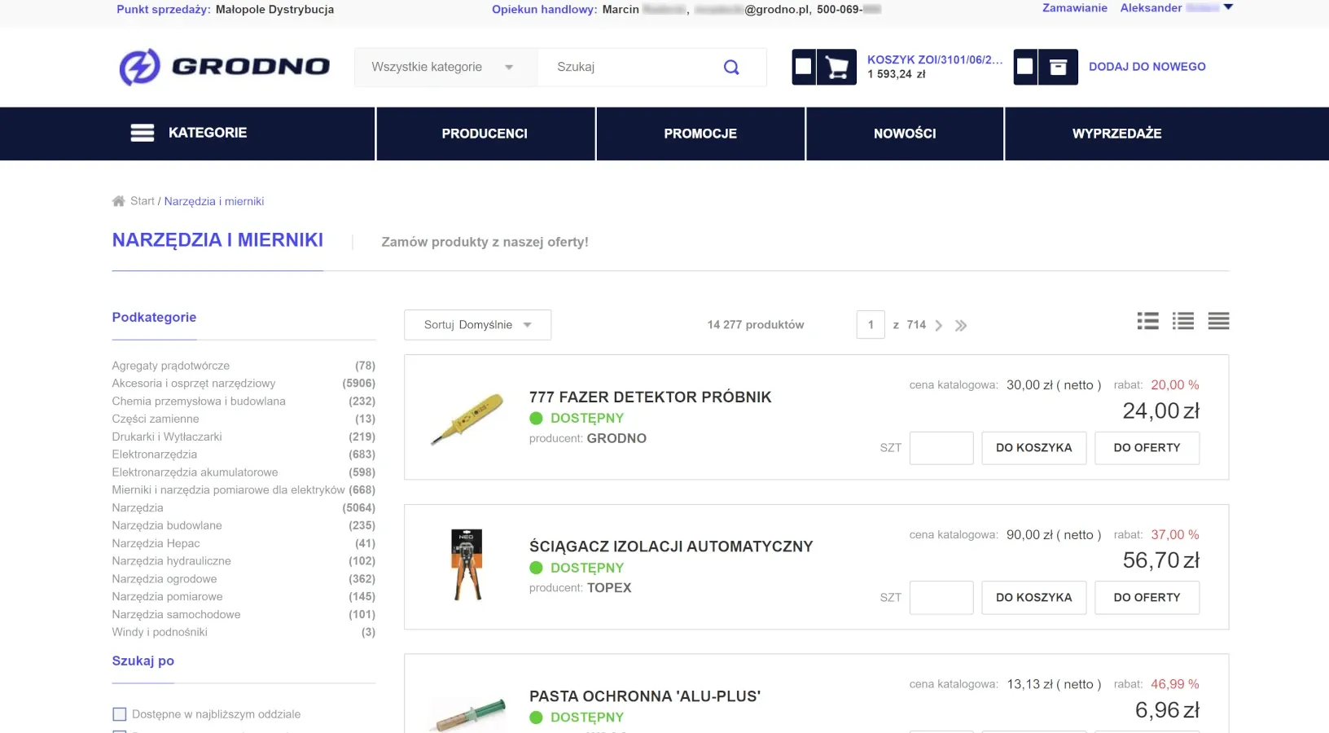Select Drukarki i Wytłaczarki subcategory

coord(167,437)
